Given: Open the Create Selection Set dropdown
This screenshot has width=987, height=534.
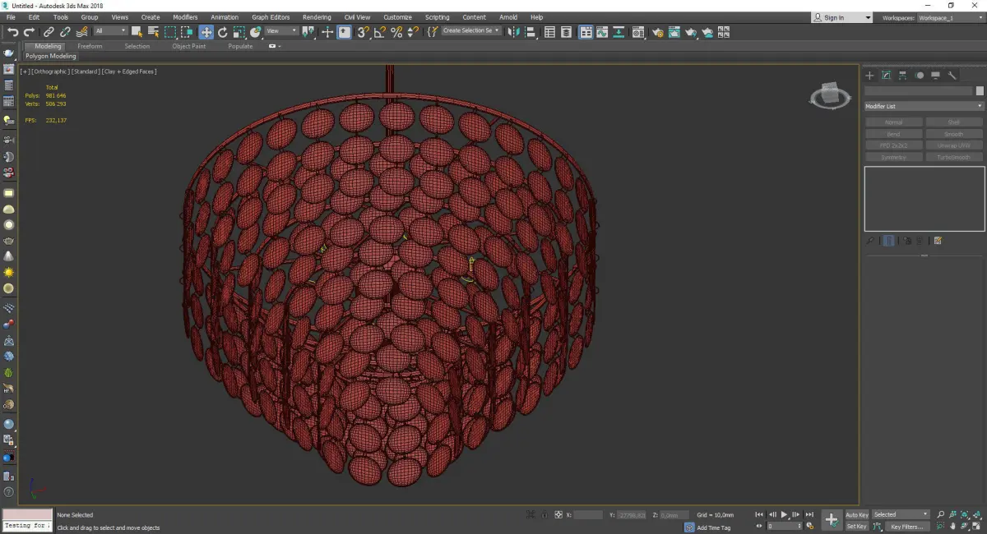Looking at the screenshot, I should tap(471, 31).
